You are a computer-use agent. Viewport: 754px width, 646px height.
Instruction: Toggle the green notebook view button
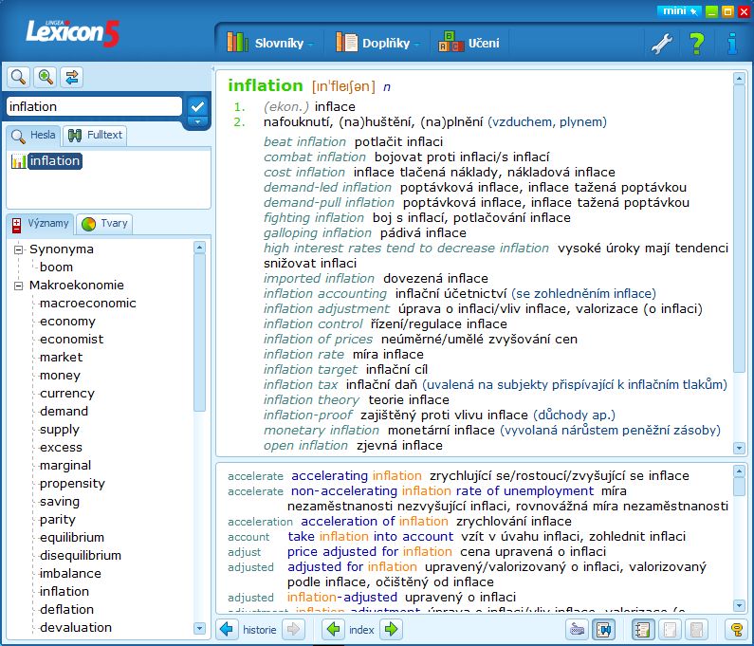click(x=643, y=629)
